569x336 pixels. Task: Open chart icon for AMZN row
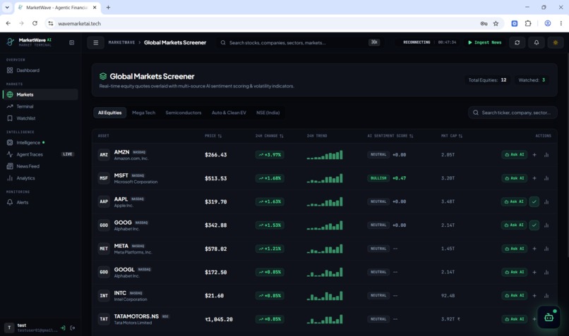(x=546, y=154)
